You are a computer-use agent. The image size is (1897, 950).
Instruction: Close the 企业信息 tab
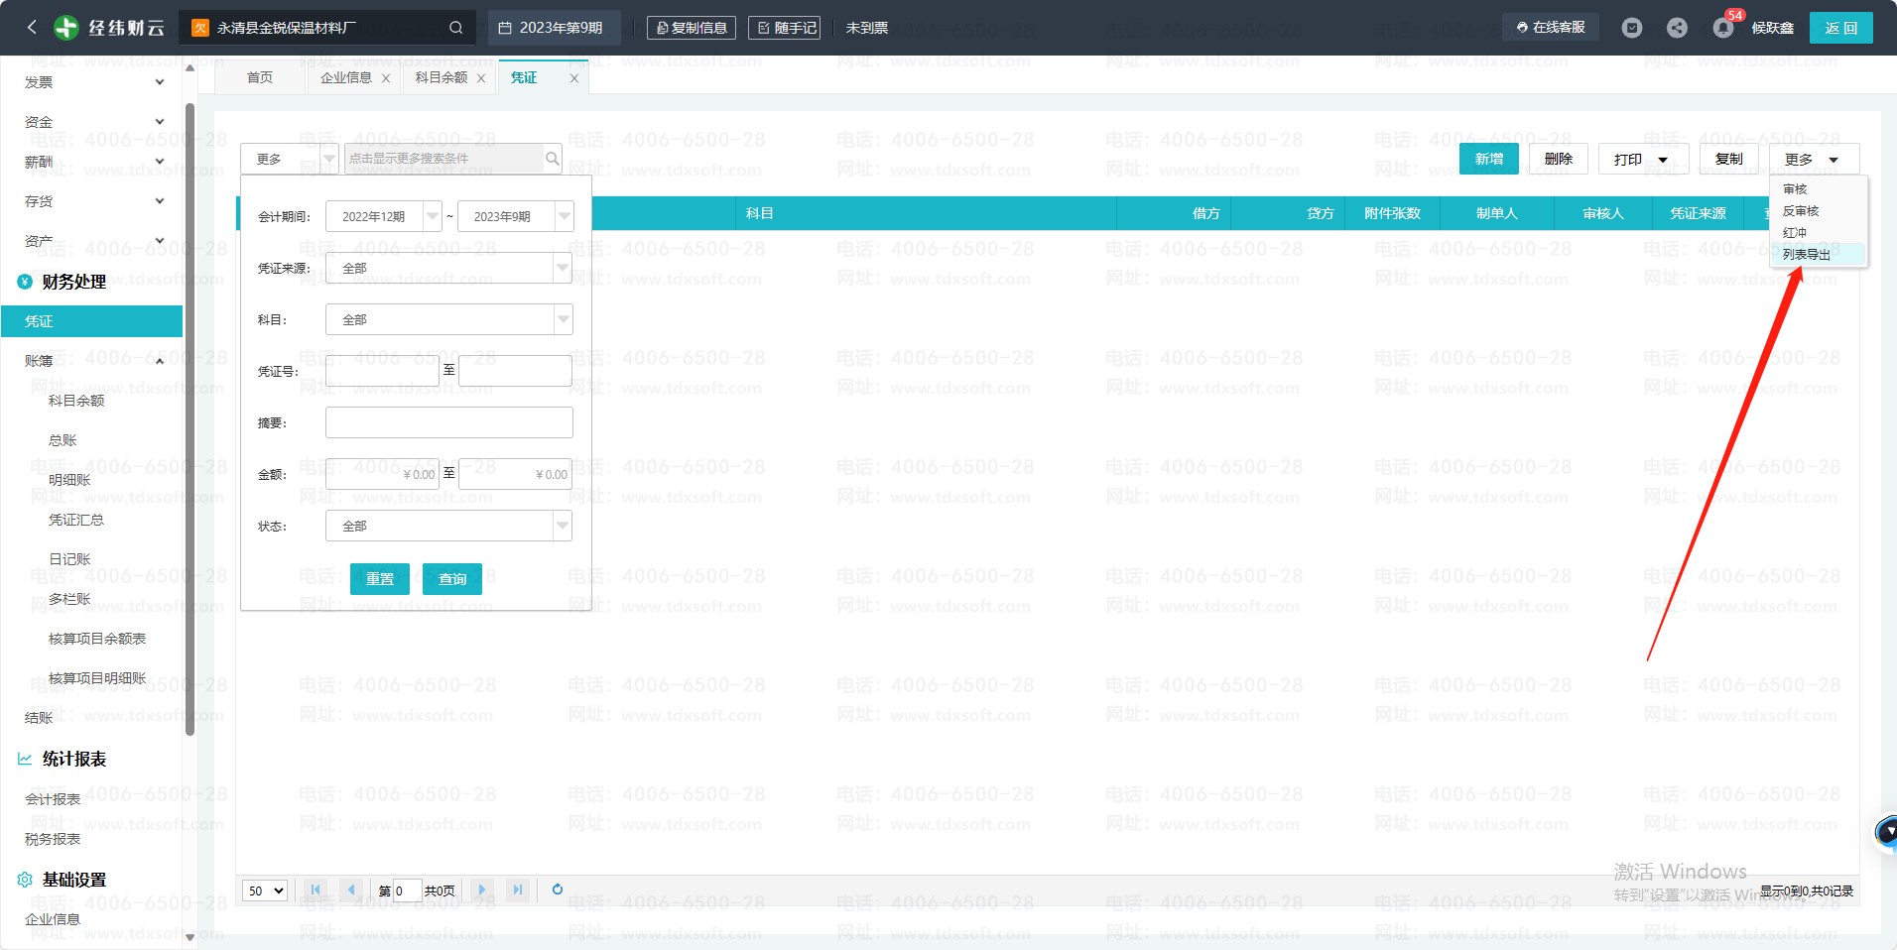(386, 78)
